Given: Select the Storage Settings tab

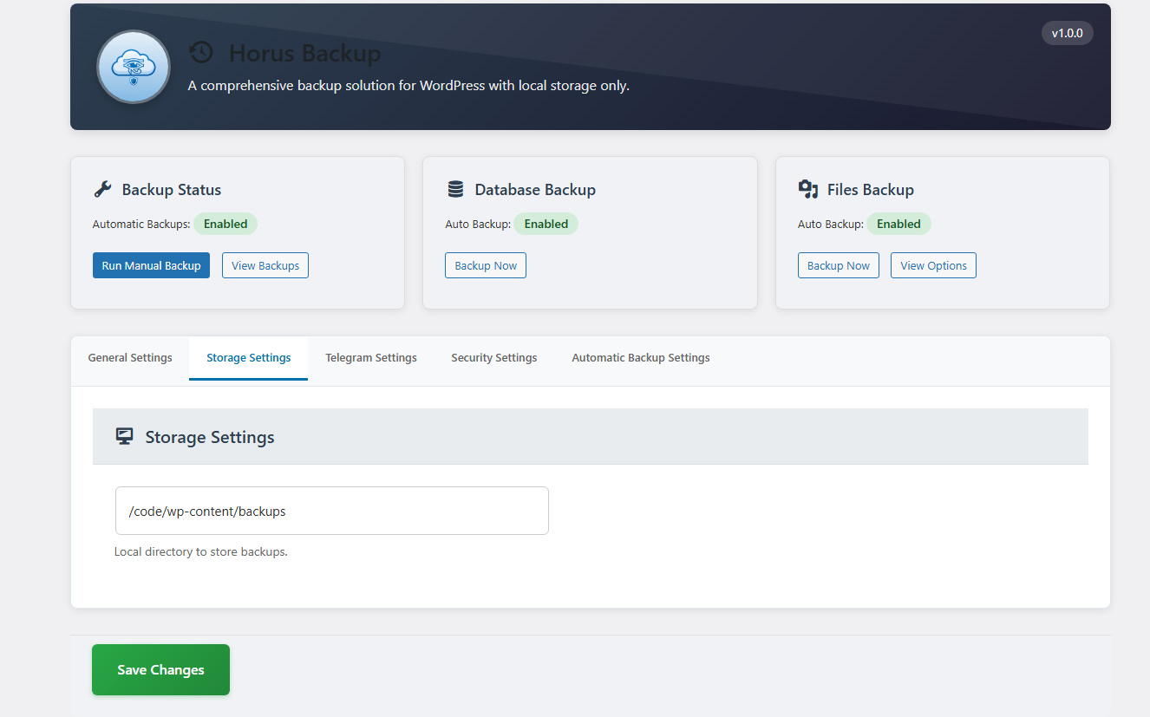Looking at the screenshot, I should pos(249,357).
